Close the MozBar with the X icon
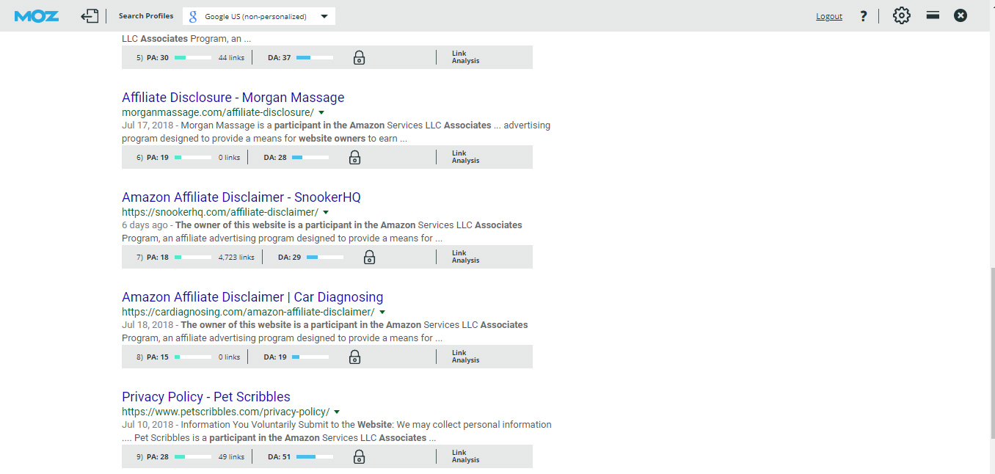The height and width of the screenshot is (474, 995). (961, 15)
